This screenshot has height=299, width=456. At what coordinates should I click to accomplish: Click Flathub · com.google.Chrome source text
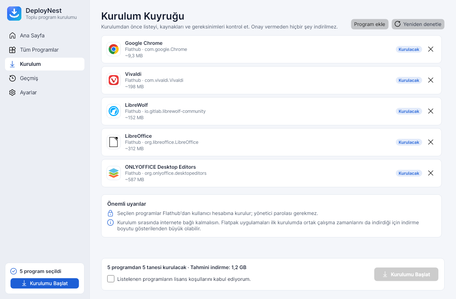[156, 49]
